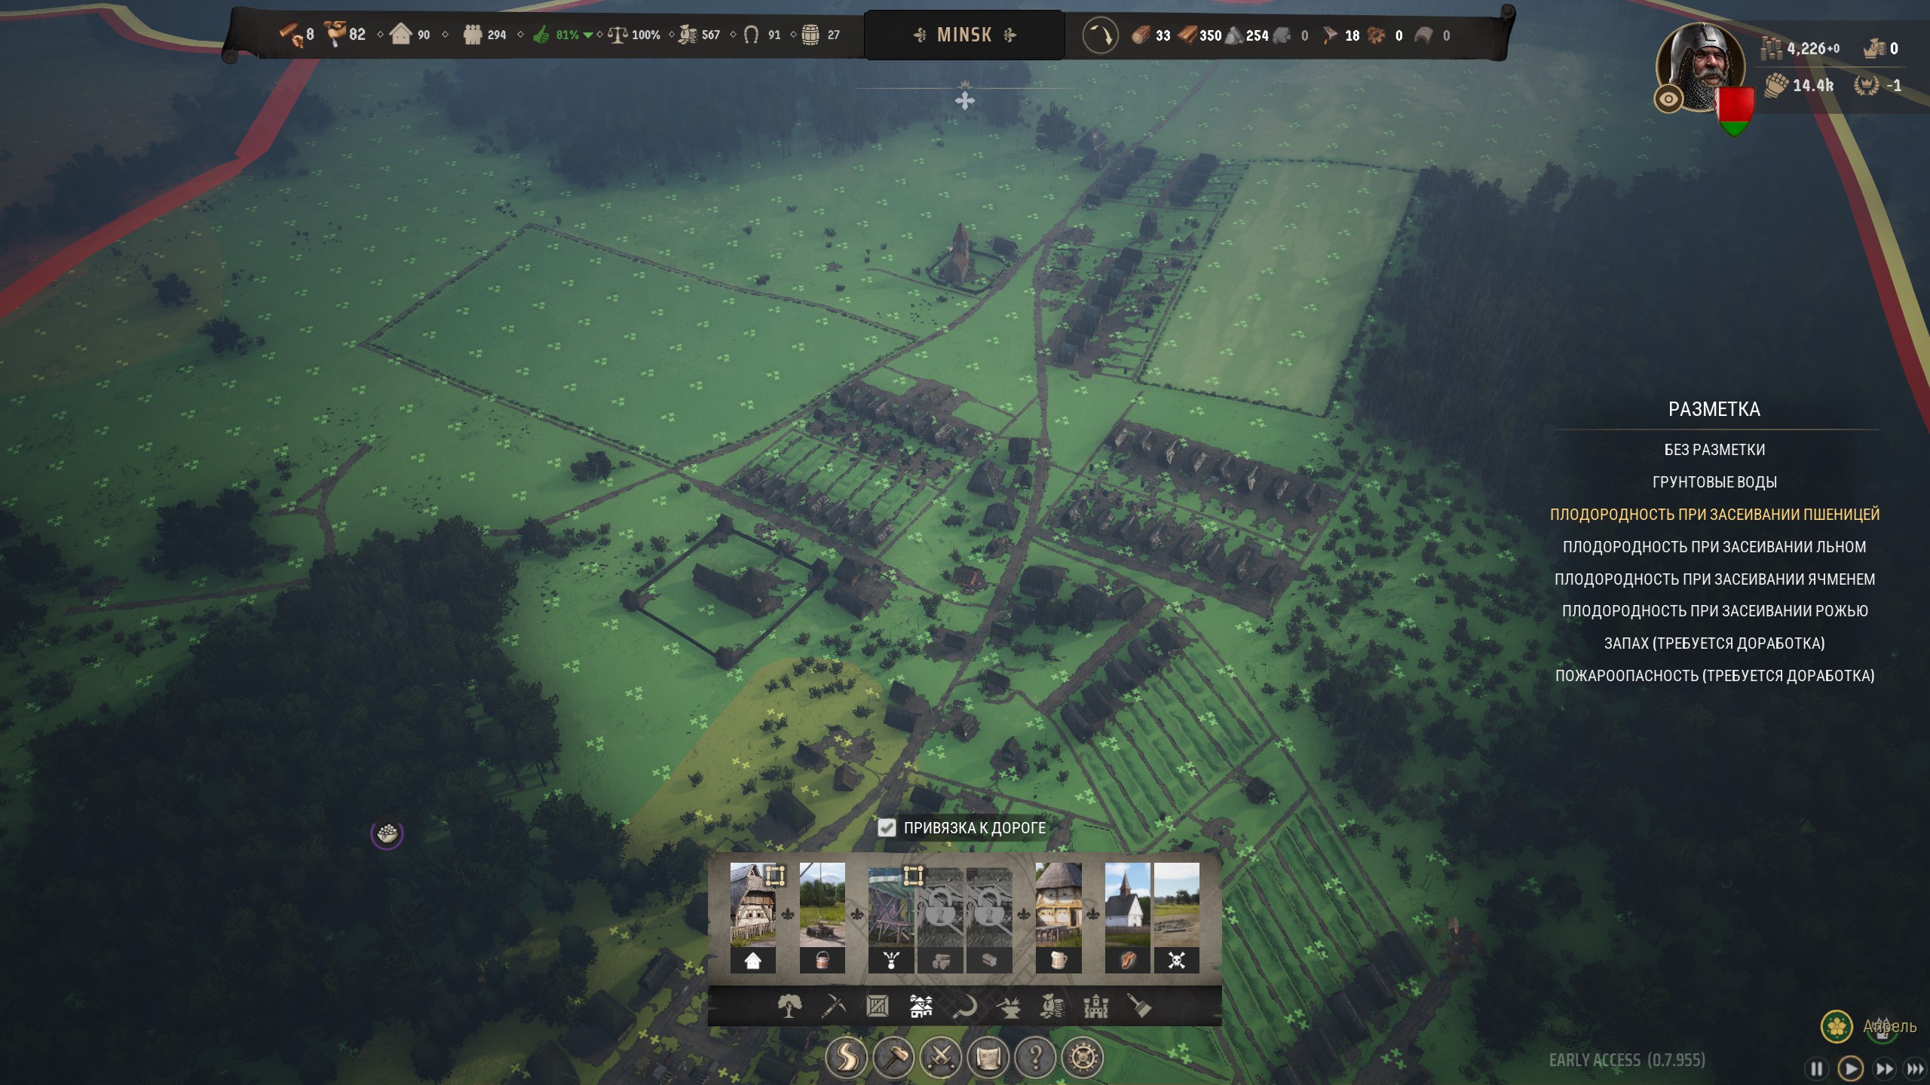
Task: Open the map scroll round button
Action: tap(988, 1058)
